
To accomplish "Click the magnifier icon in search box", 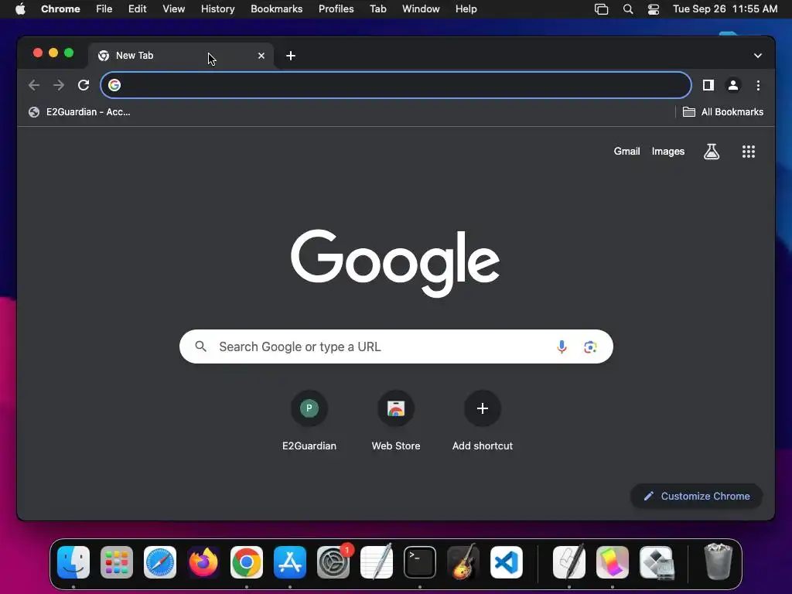I will click(200, 346).
